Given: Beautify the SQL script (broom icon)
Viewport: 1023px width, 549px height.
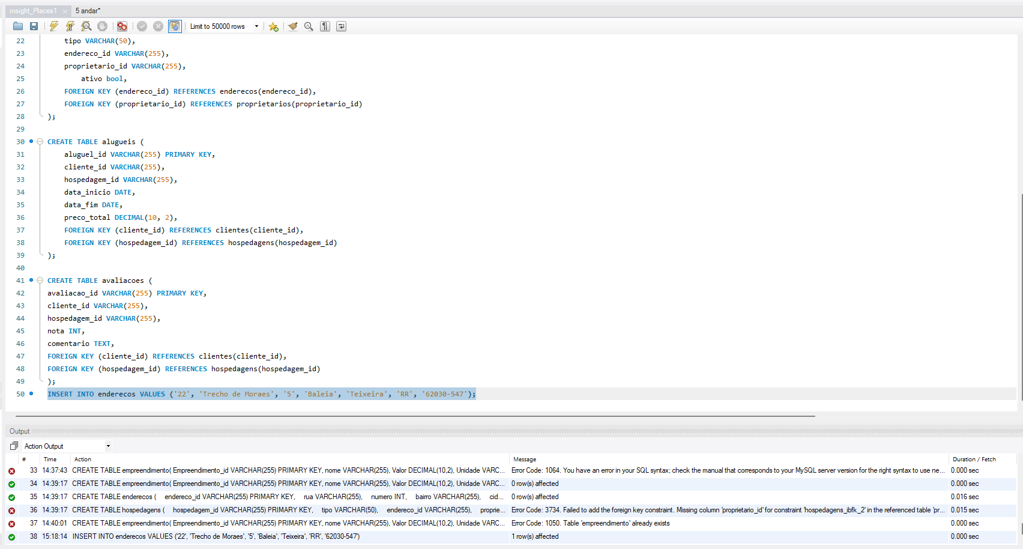Looking at the screenshot, I should (293, 26).
